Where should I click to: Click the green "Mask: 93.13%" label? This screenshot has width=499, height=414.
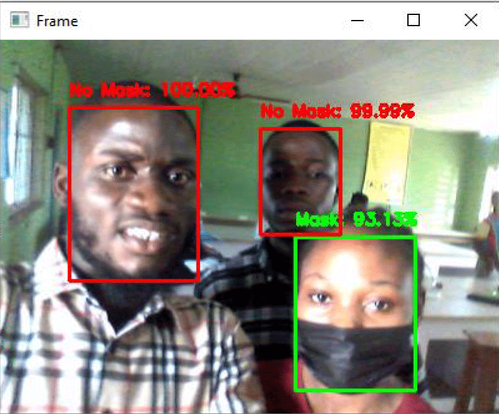356,219
